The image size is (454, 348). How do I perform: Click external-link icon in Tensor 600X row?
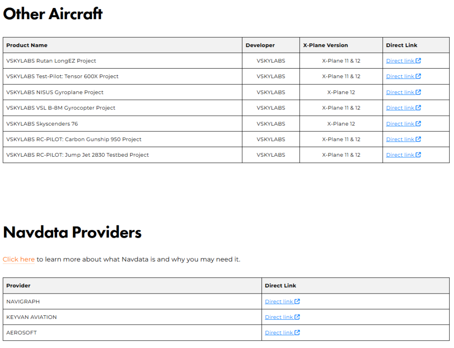click(418, 76)
